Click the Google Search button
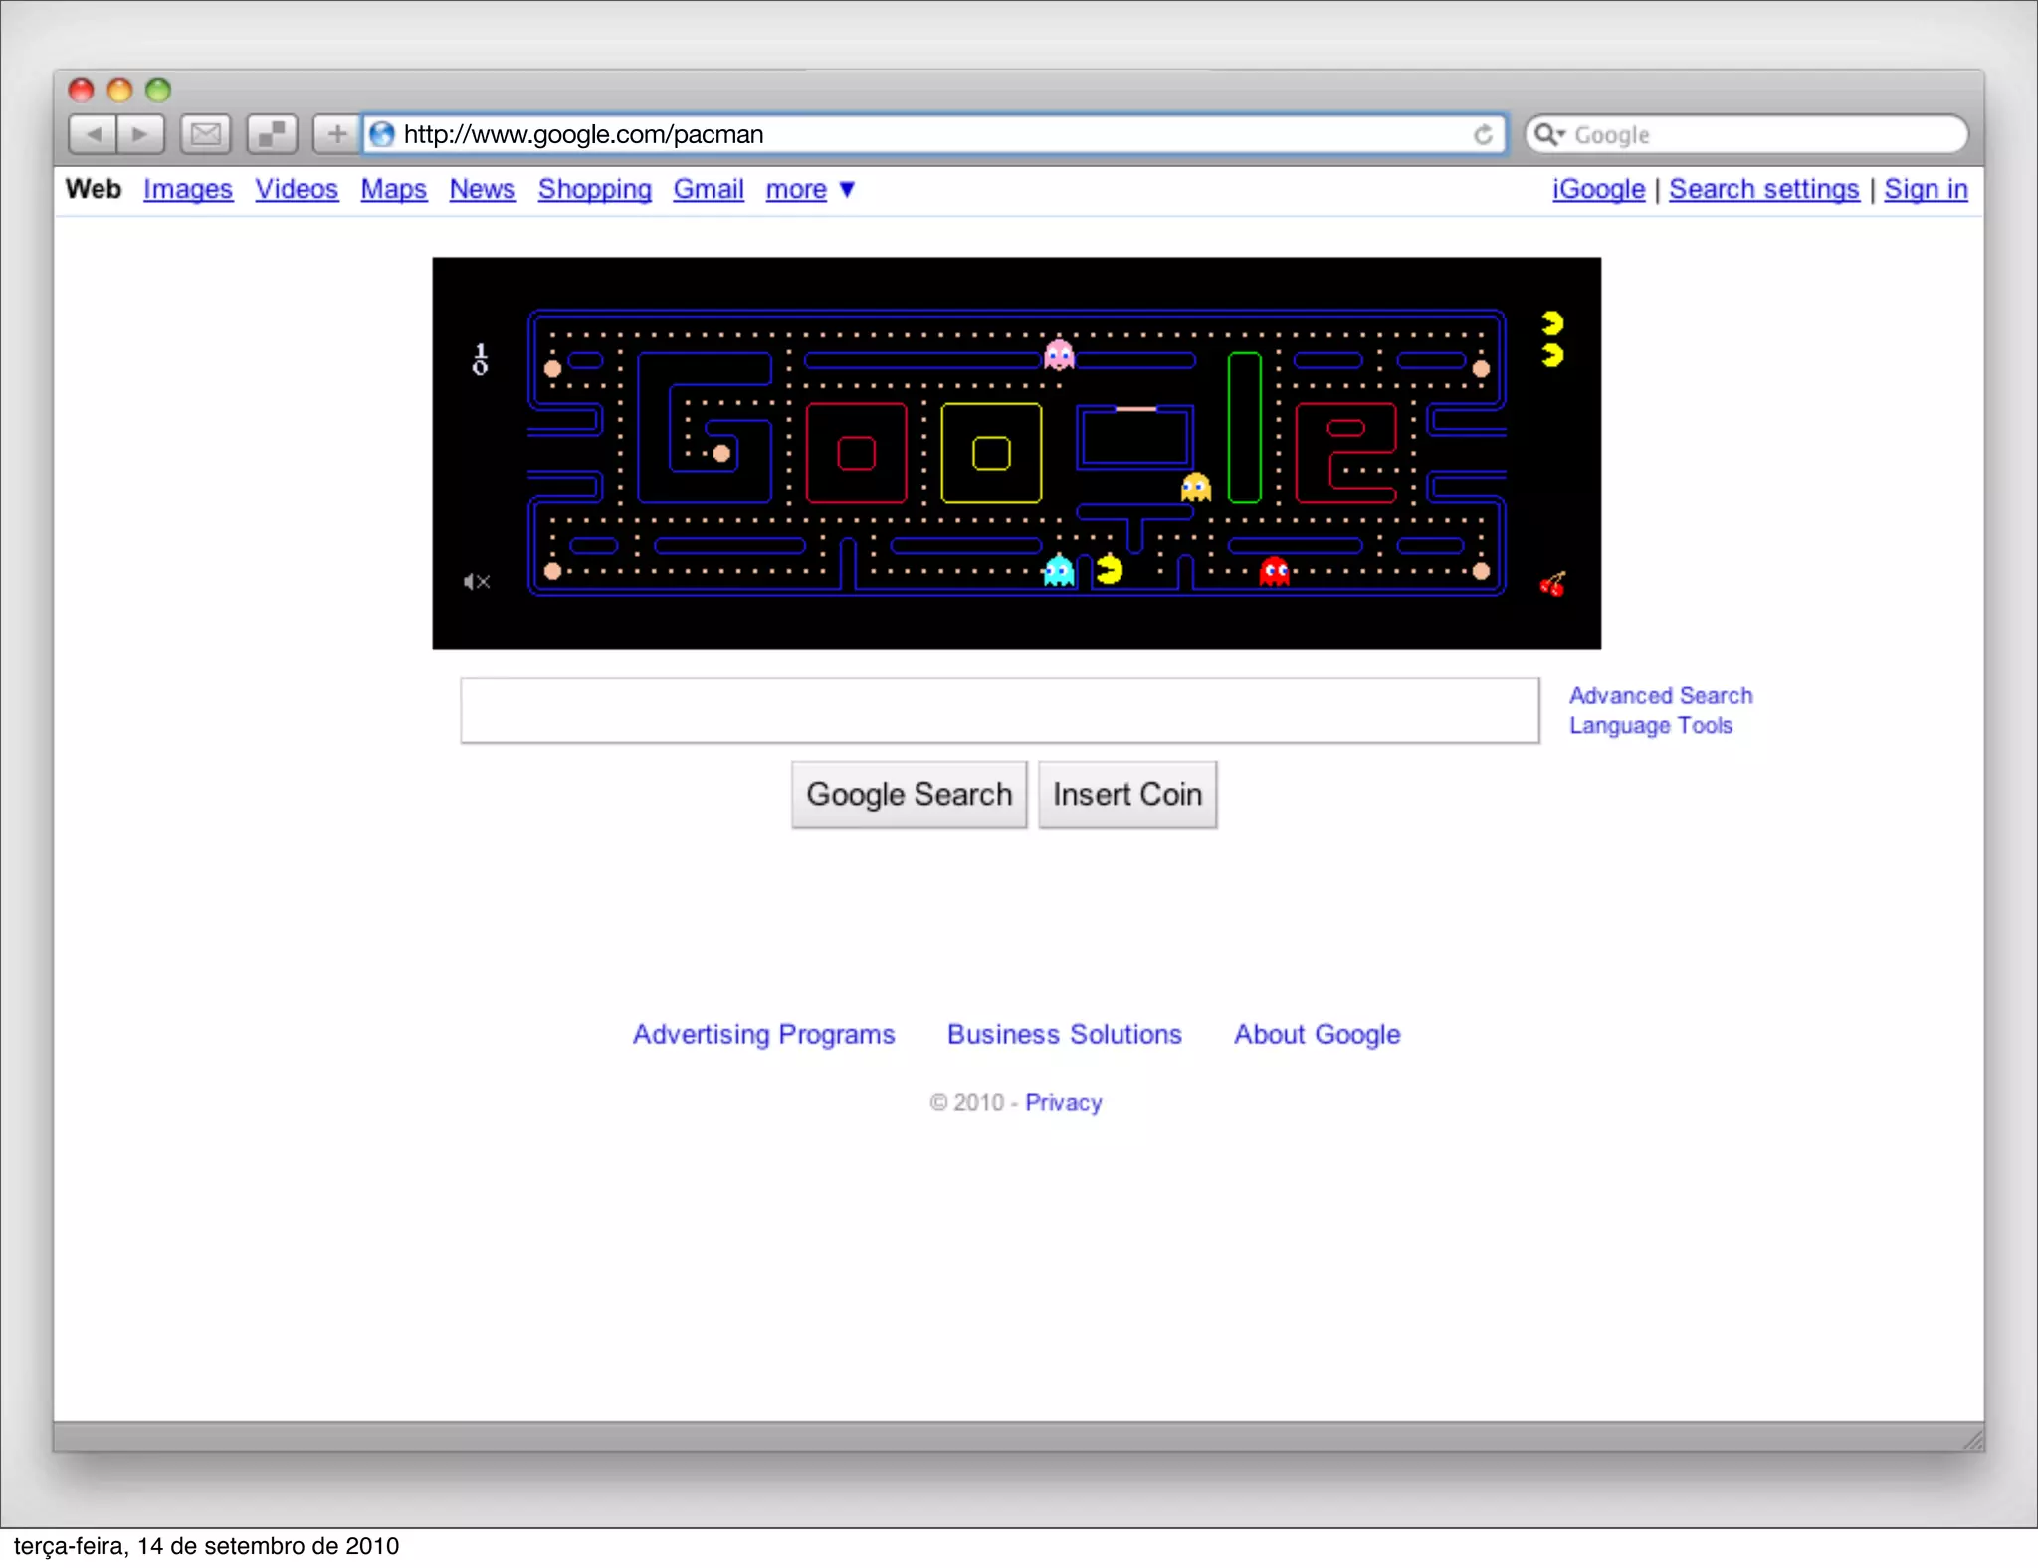 pyautogui.click(x=909, y=794)
